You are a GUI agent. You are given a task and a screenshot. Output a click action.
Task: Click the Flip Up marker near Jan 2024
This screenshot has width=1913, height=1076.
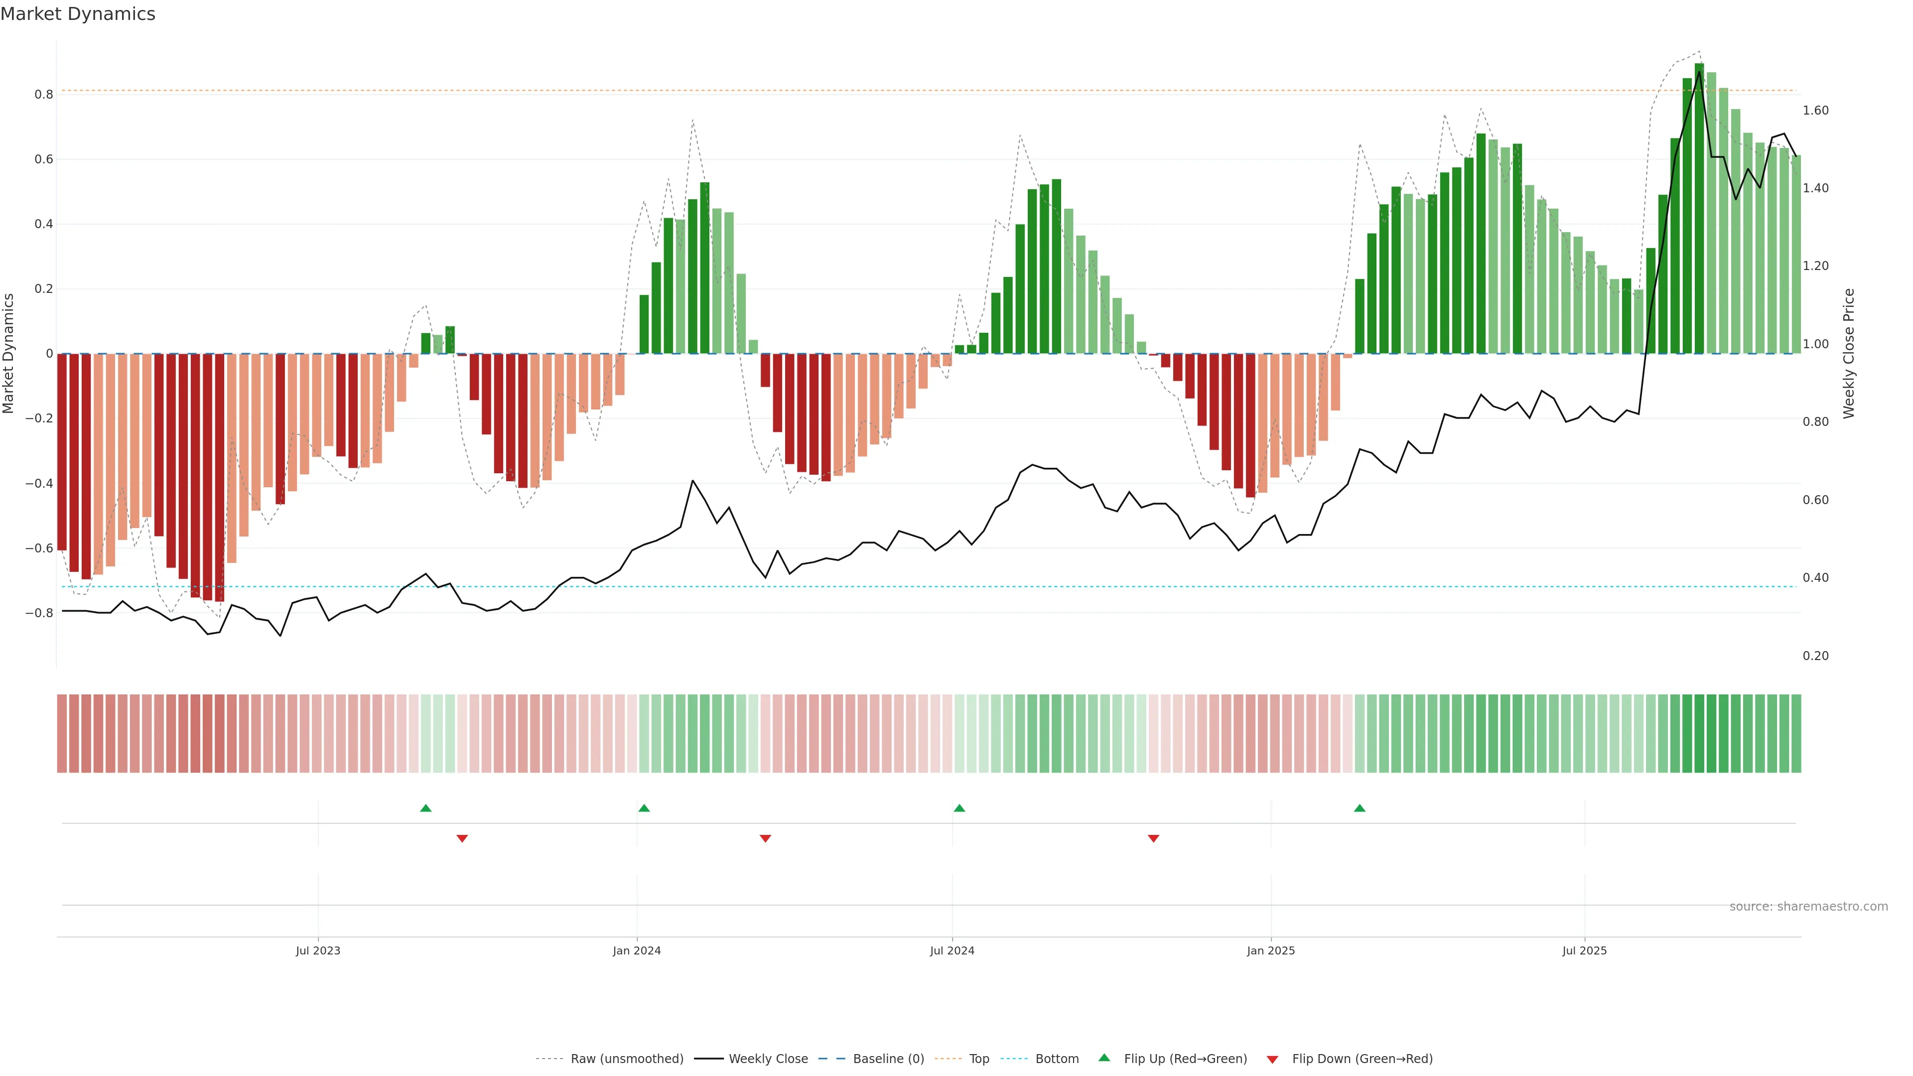tap(644, 808)
